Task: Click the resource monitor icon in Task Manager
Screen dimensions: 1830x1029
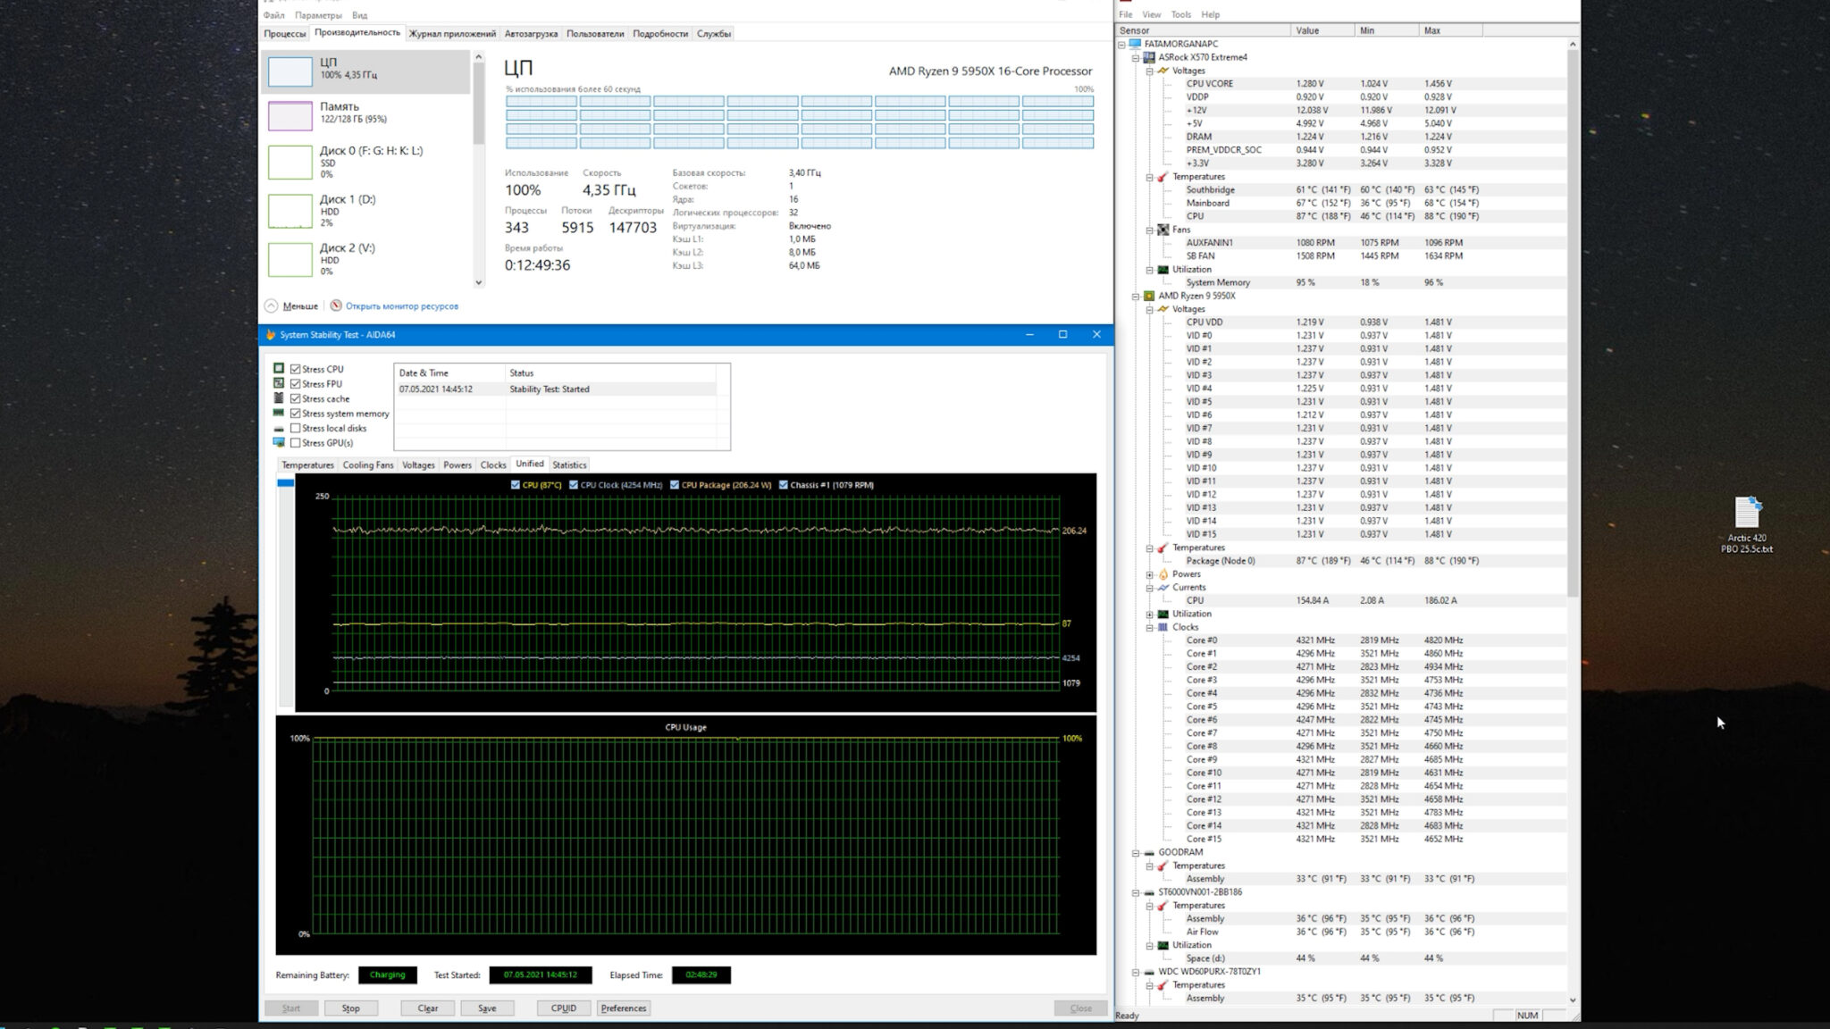Action: pyautogui.click(x=336, y=305)
